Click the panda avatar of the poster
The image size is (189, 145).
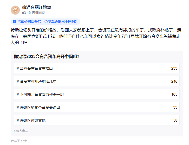coord(15,10)
